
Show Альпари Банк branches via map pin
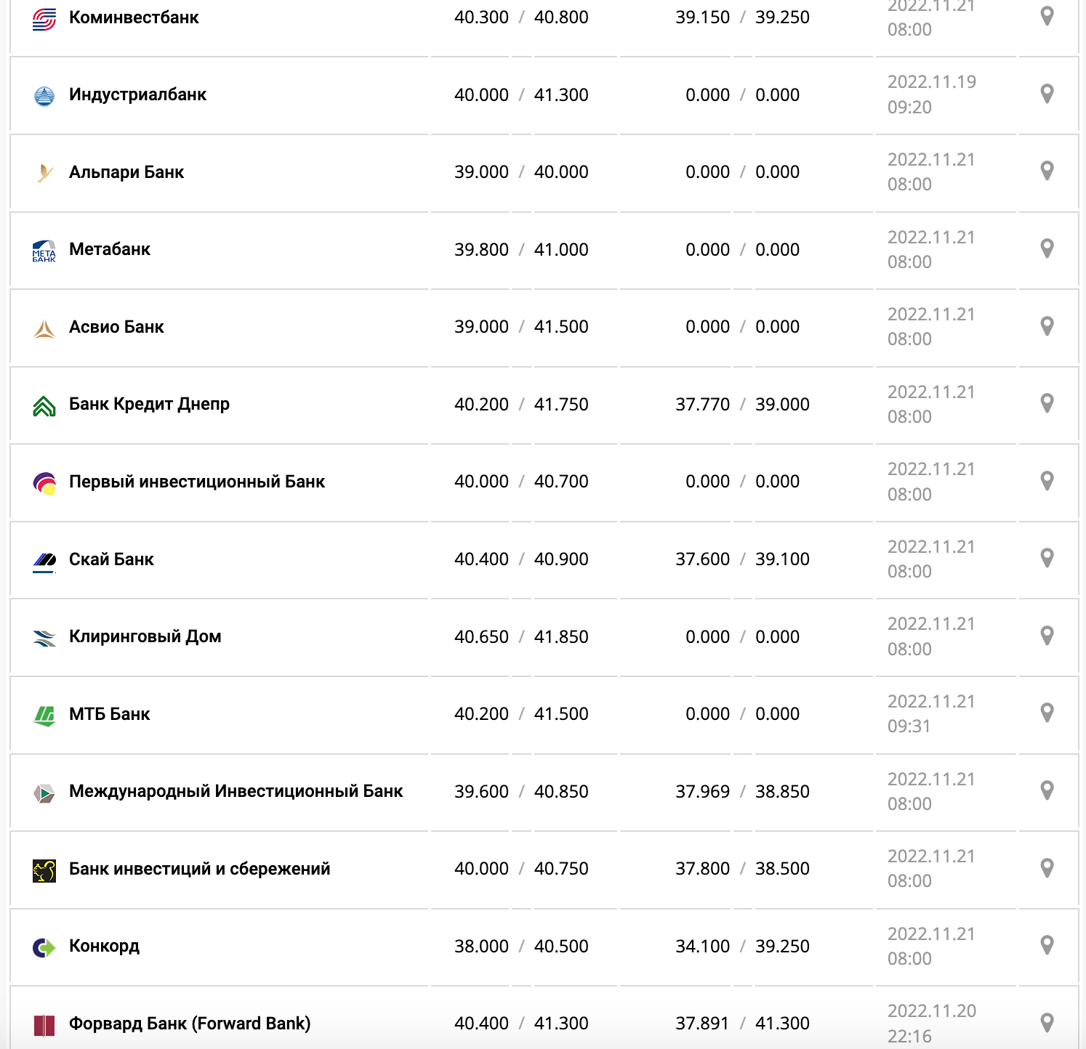tap(1047, 171)
